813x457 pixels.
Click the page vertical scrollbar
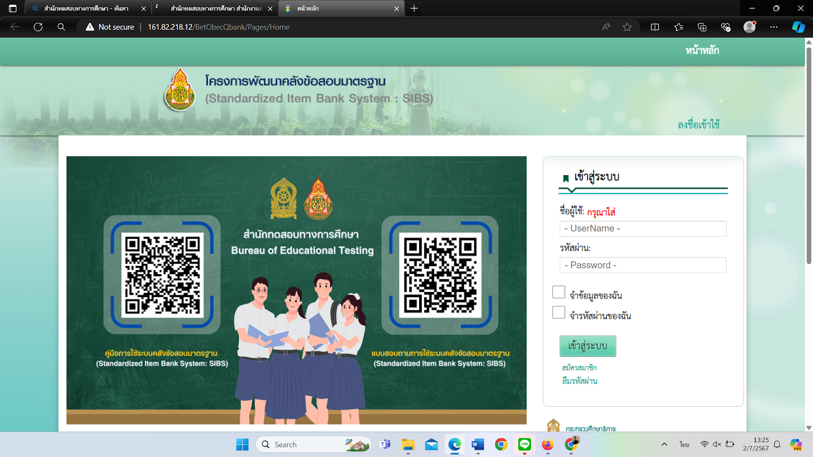point(809,155)
